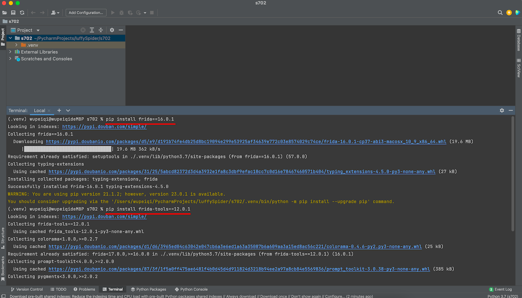Close the Local terminal tab
522x298 pixels.
point(49,110)
